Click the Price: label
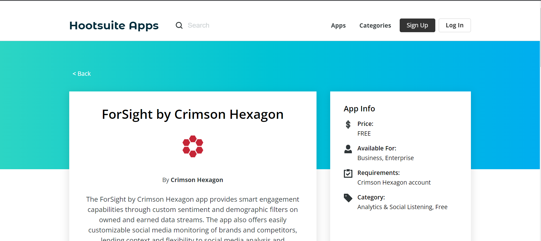Screen dimensions: 541x241 coord(365,124)
